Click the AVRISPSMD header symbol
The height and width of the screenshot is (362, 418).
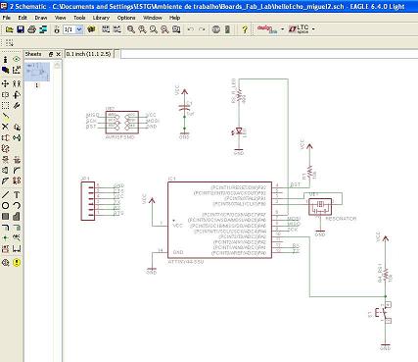122,123
